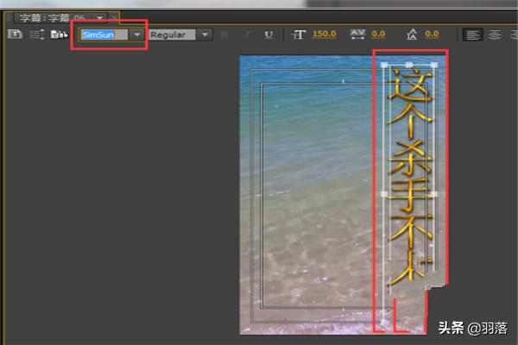518x345 pixels.
Task: Click the leading value 0.0
Action: [x=432, y=34]
